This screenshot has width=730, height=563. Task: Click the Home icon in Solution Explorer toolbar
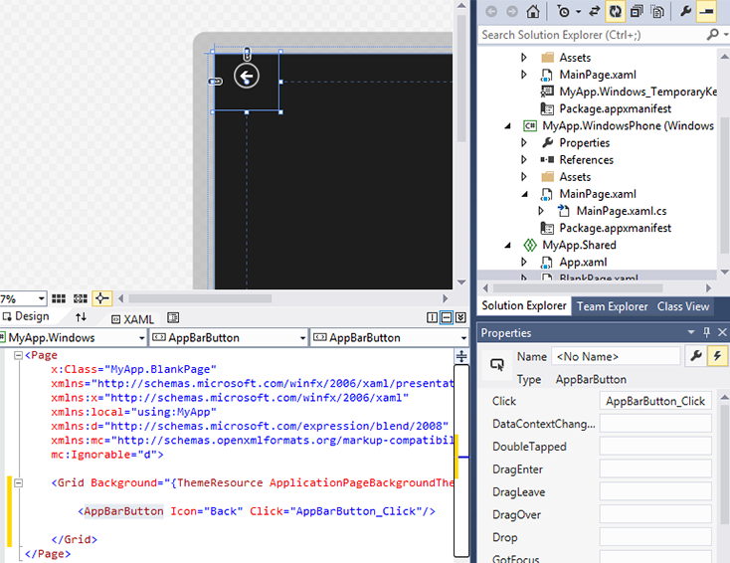(x=533, y=11)
